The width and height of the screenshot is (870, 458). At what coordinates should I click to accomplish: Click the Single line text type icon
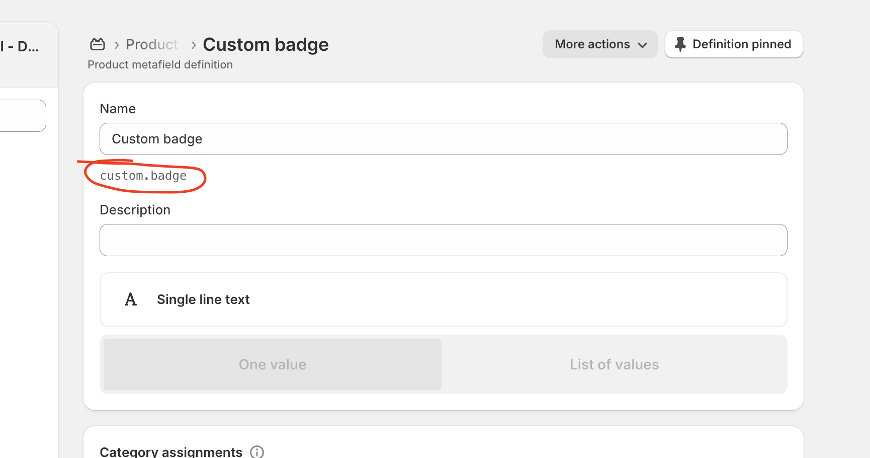(131, 299)
